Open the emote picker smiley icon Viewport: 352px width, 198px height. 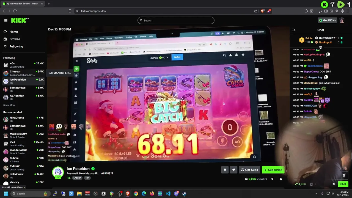click(344, 175)
